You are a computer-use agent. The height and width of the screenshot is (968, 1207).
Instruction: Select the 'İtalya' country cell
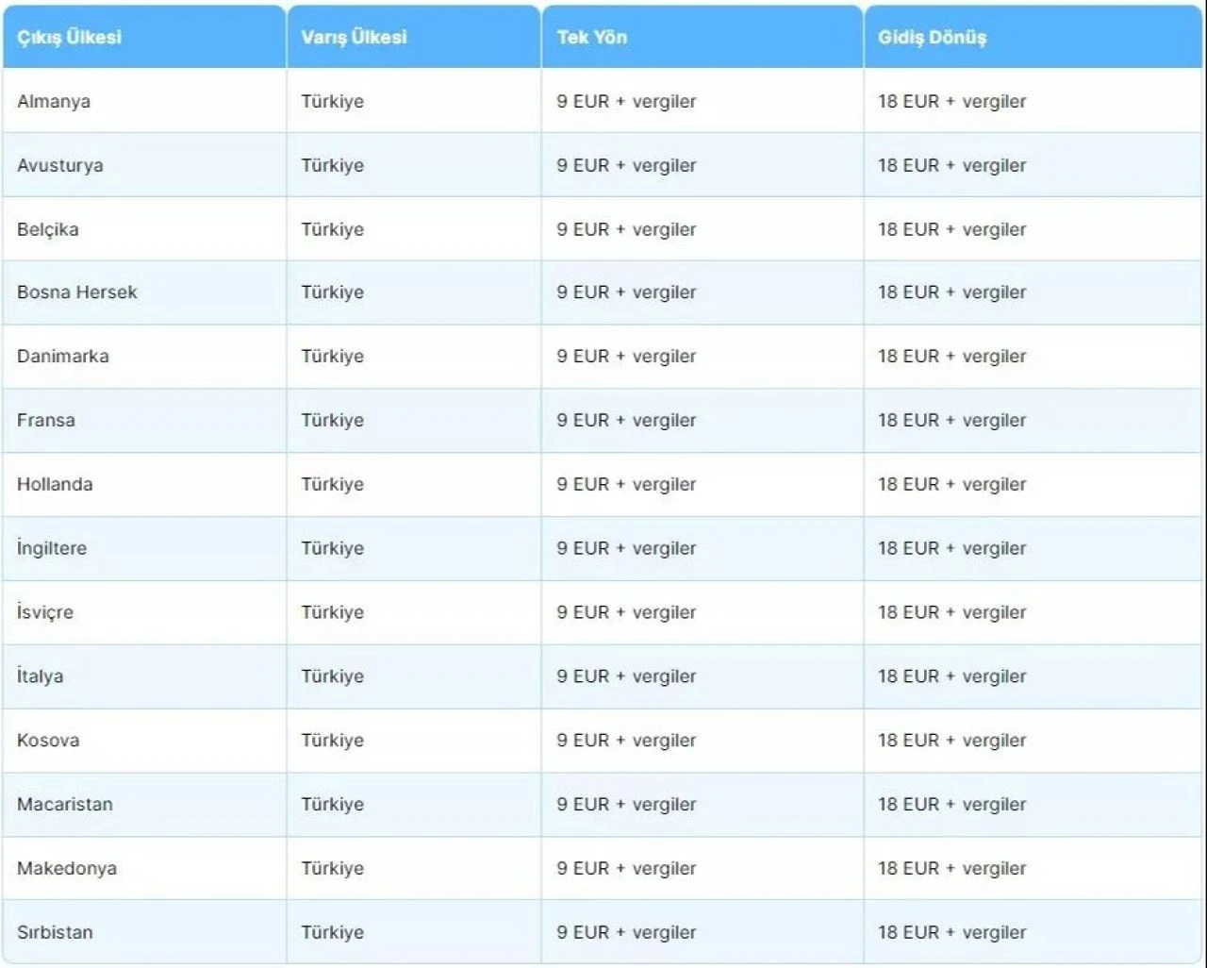[x=41, y=676]
